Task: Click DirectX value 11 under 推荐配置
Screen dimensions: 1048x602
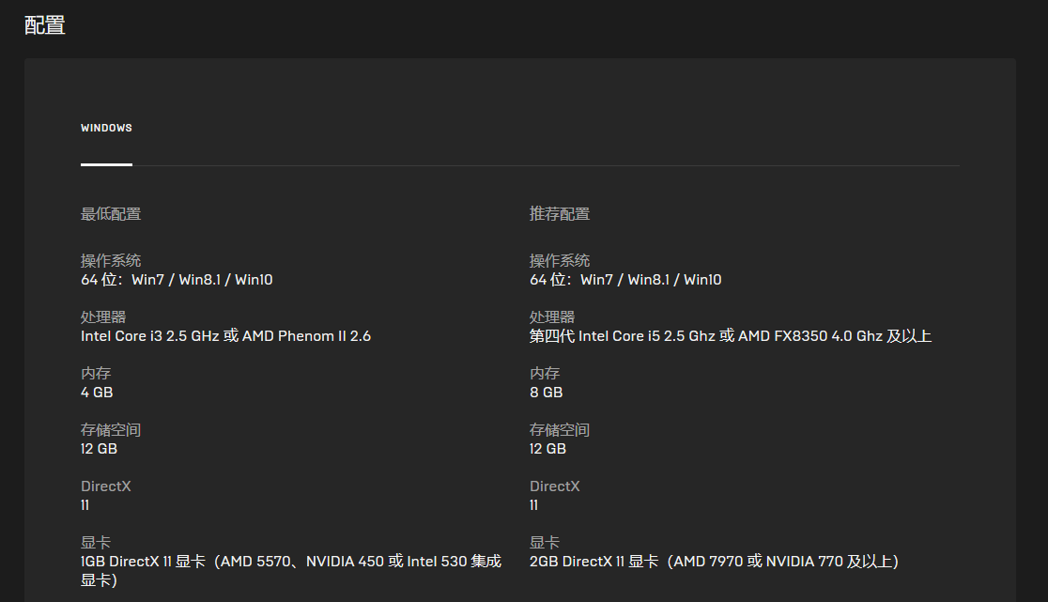Action: (x=534, y=505)
